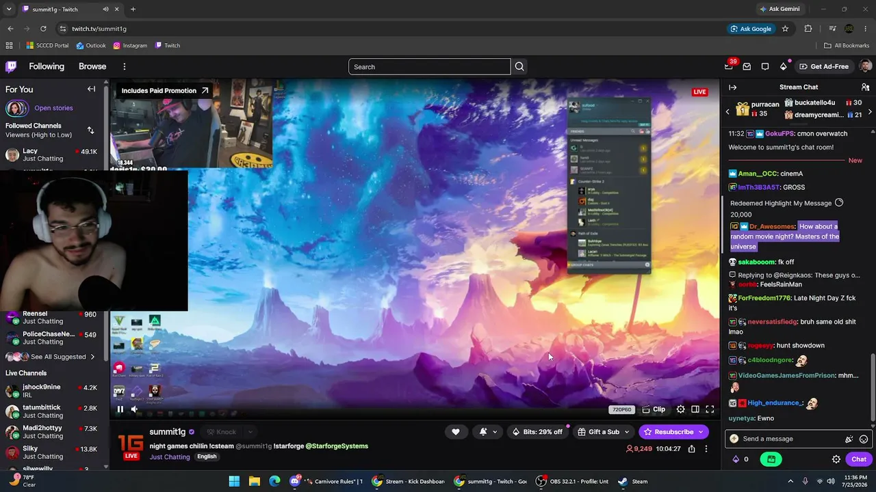Collapse the Stream Chat panel
Screen dimensions: 876x492
click(x=732, y=87)
